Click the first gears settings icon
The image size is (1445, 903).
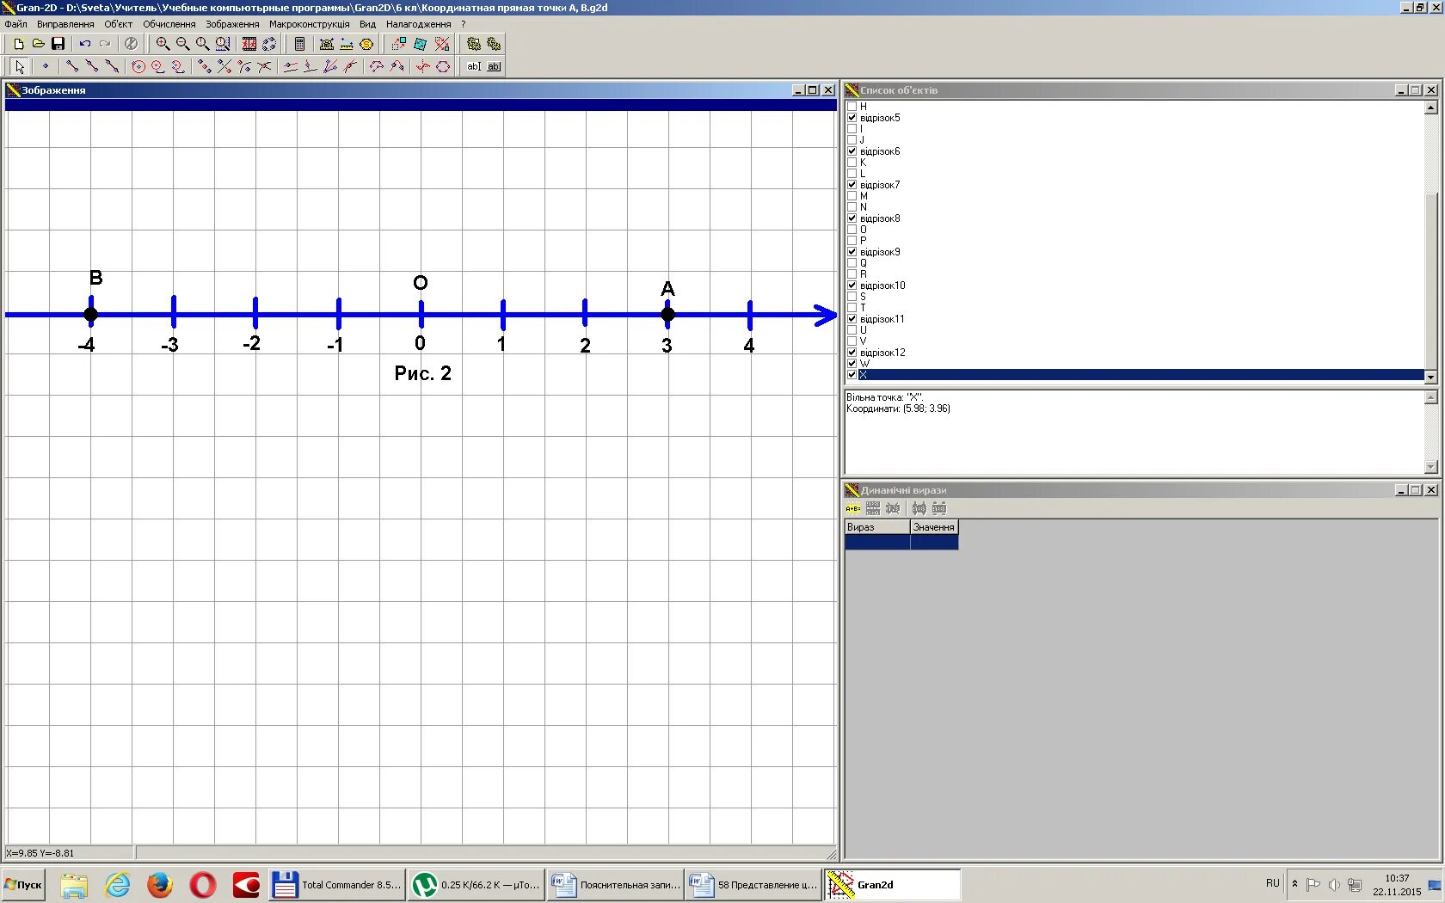(474, 44)
